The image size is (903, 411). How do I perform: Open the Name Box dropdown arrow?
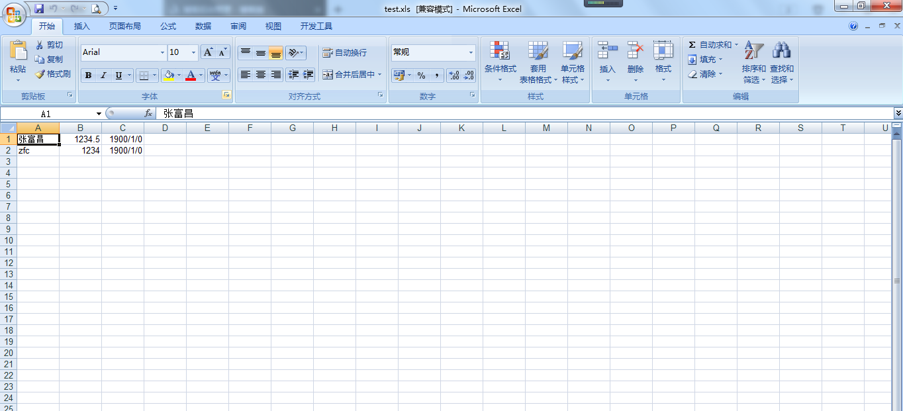[x=99, y=114]
